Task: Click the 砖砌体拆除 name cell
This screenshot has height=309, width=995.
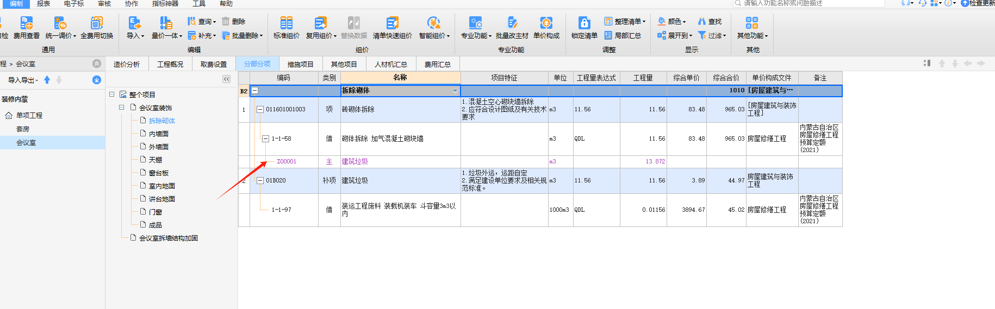Action: click(x=400, y=109)
